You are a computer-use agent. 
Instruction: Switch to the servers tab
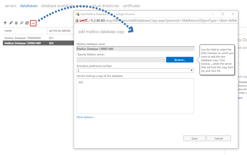pyautogui.click(x=11, y=6)
